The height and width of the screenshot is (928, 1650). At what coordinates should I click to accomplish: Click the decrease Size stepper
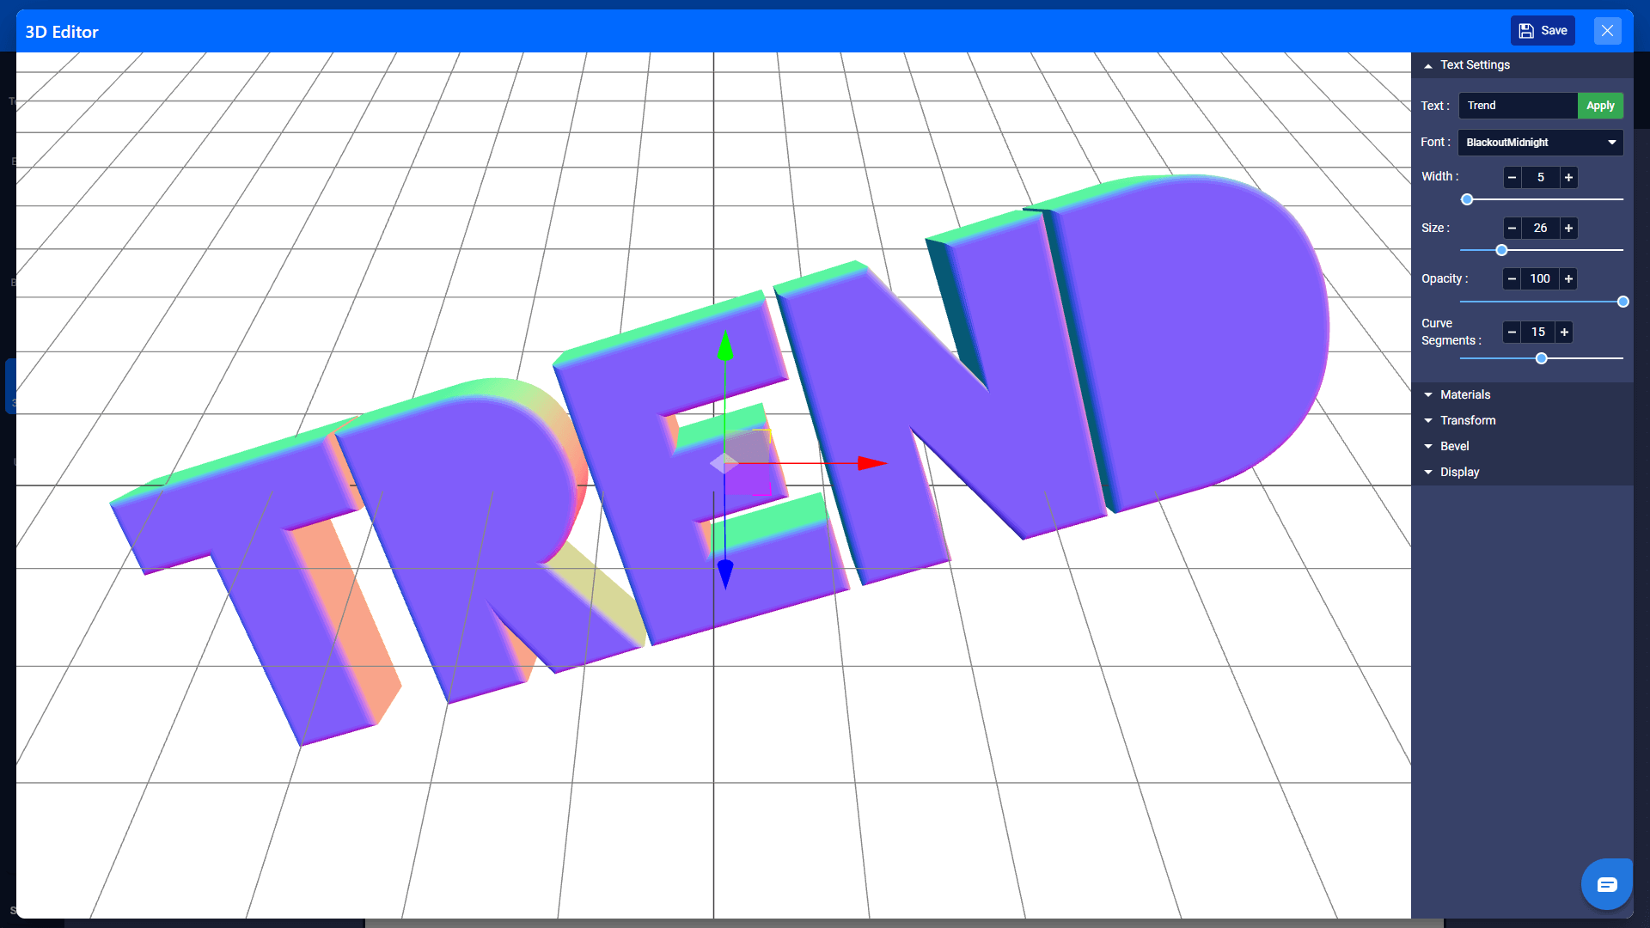point(1512,228)
